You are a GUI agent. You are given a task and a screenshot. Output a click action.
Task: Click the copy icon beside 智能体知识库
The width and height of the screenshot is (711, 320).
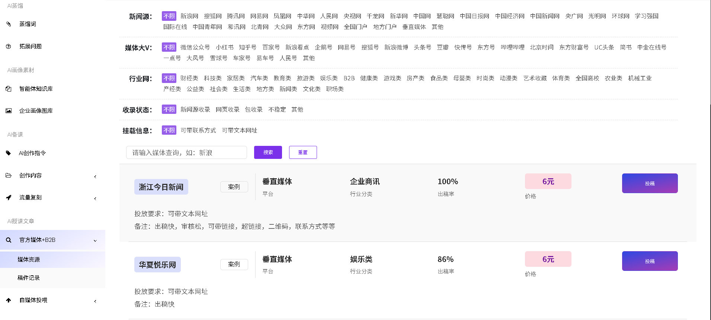pyautogui.click(x=9, y=89)
